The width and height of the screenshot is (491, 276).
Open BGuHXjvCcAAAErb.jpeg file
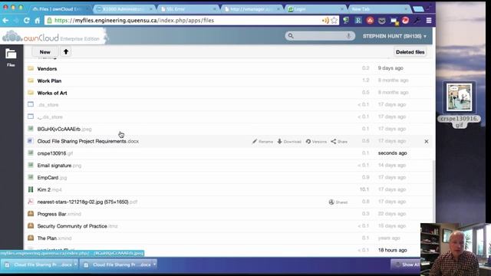[64, 129]
